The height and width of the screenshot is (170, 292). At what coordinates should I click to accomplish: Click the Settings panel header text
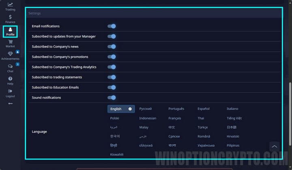pos(34,13)
